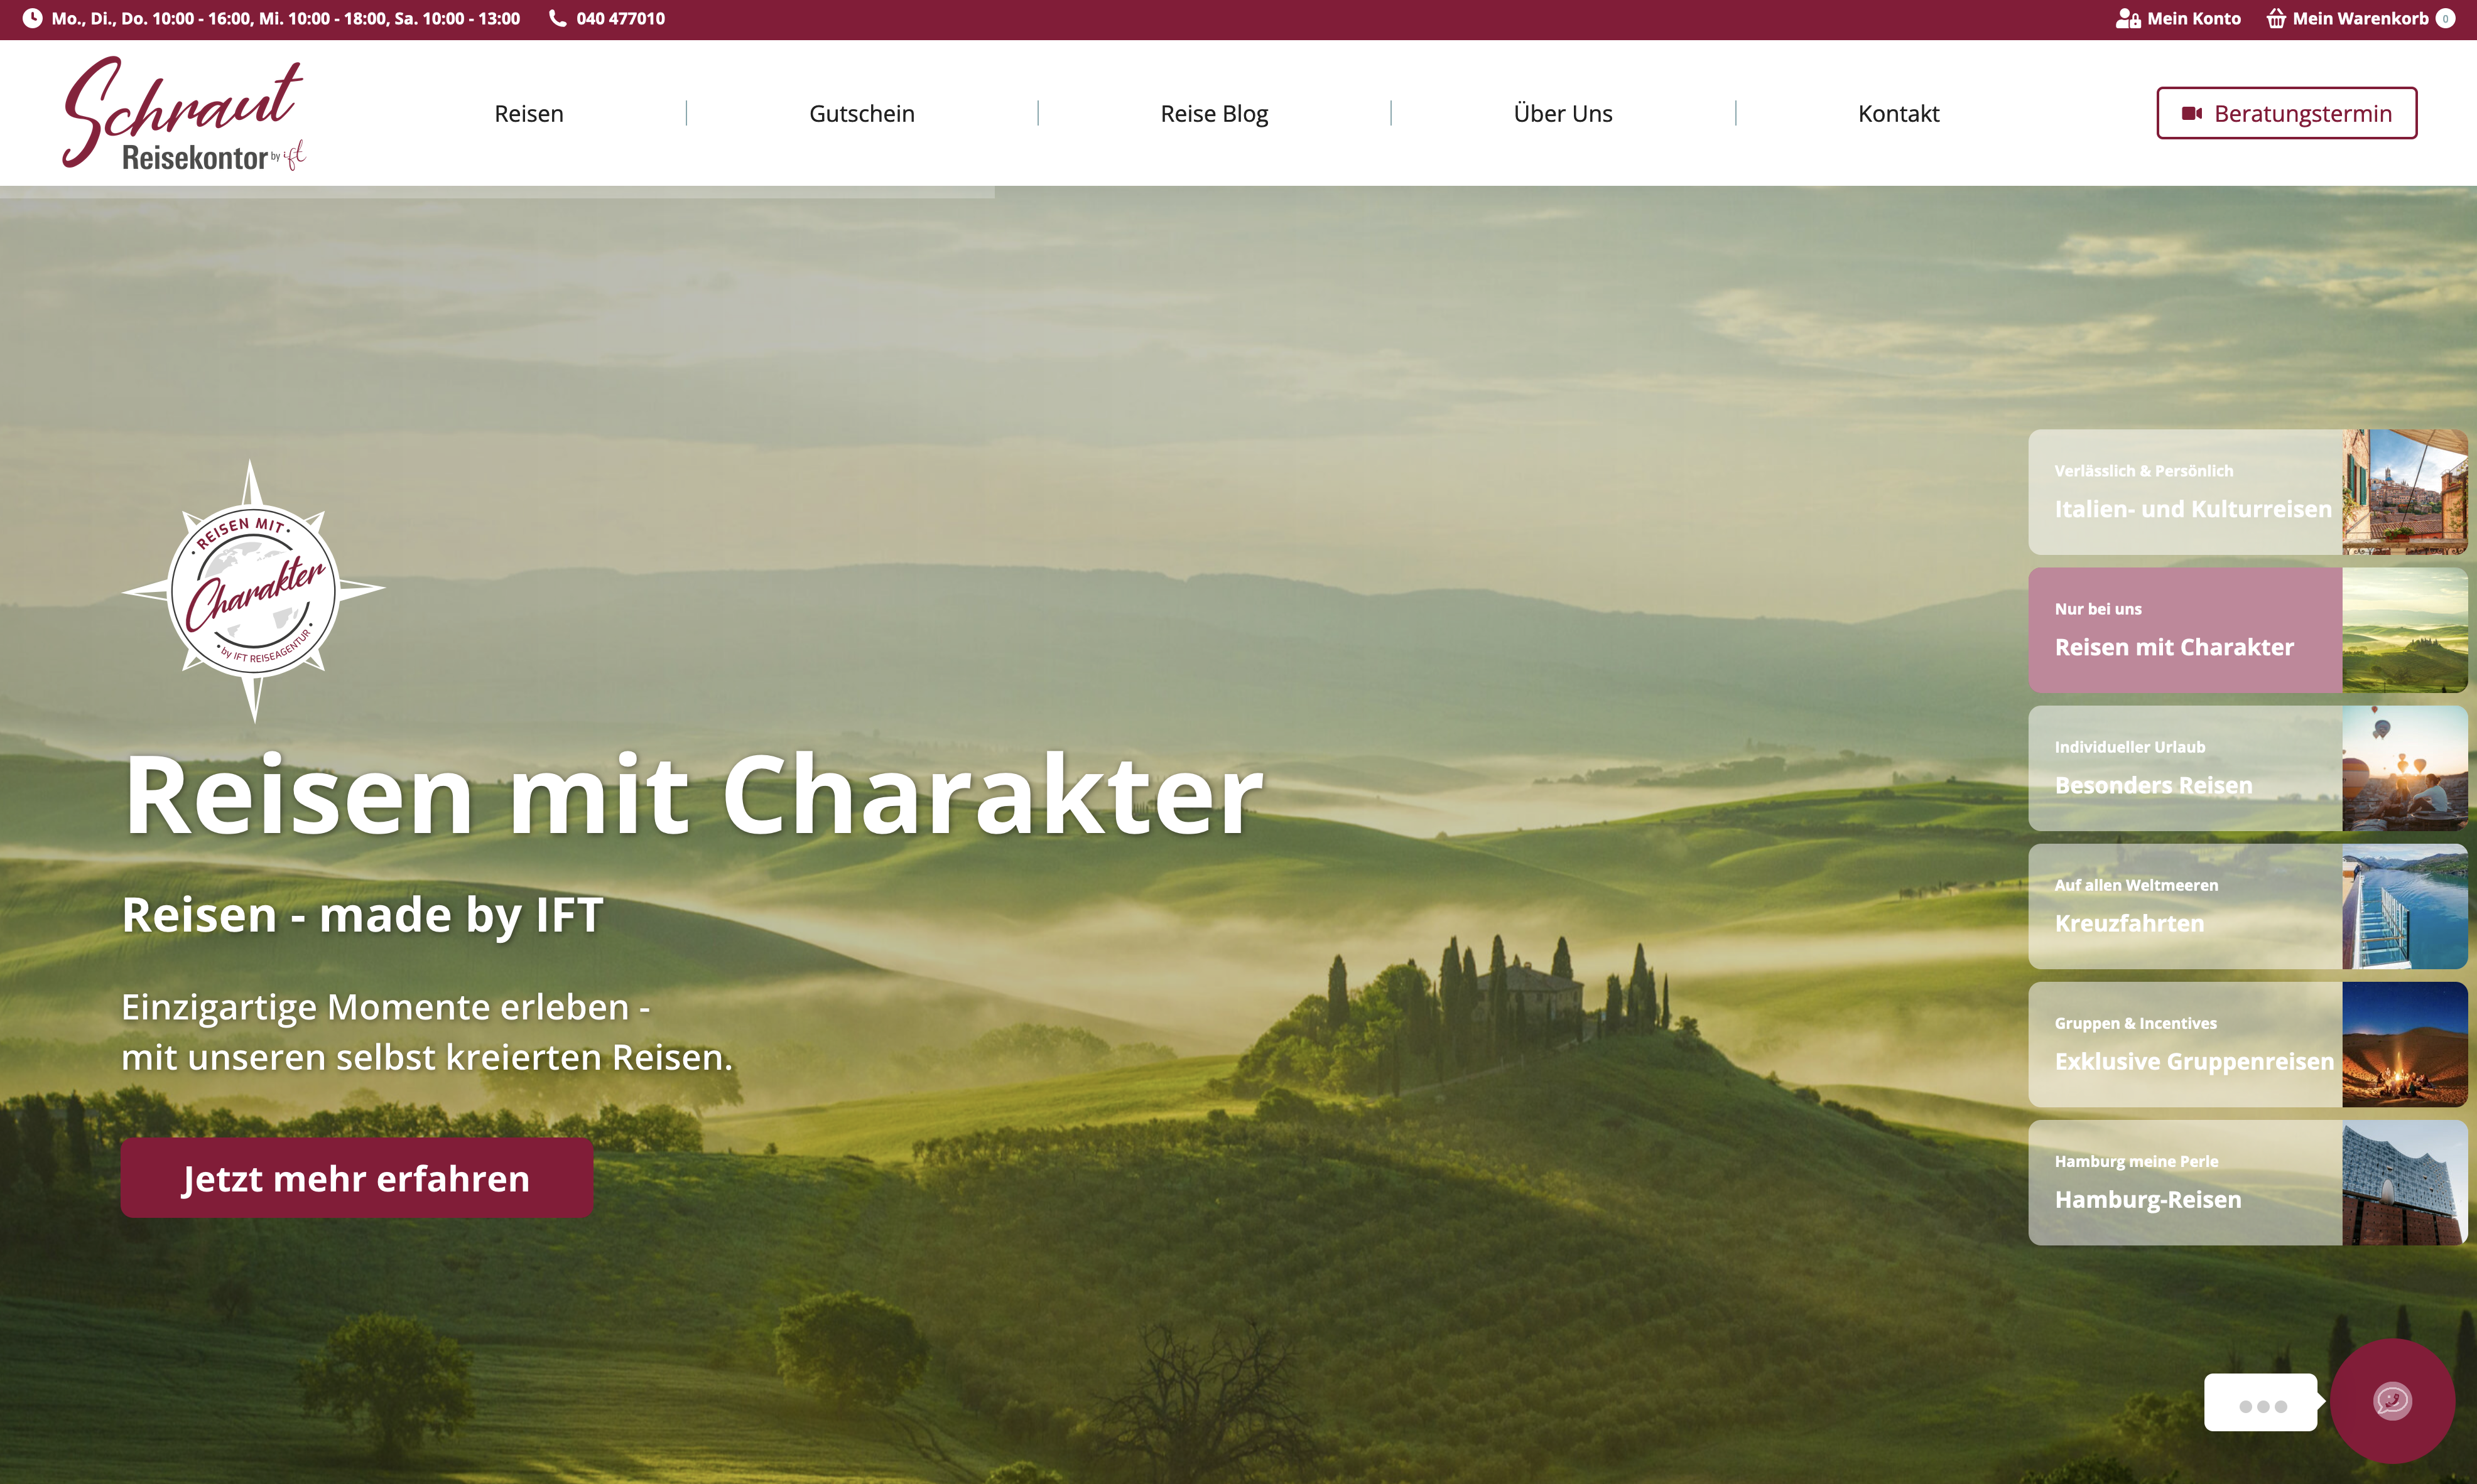The height and width of the screenshot is (1484, 2477).
Task: Open the chat bubble widget icon
Action: pos(2392,1401)
